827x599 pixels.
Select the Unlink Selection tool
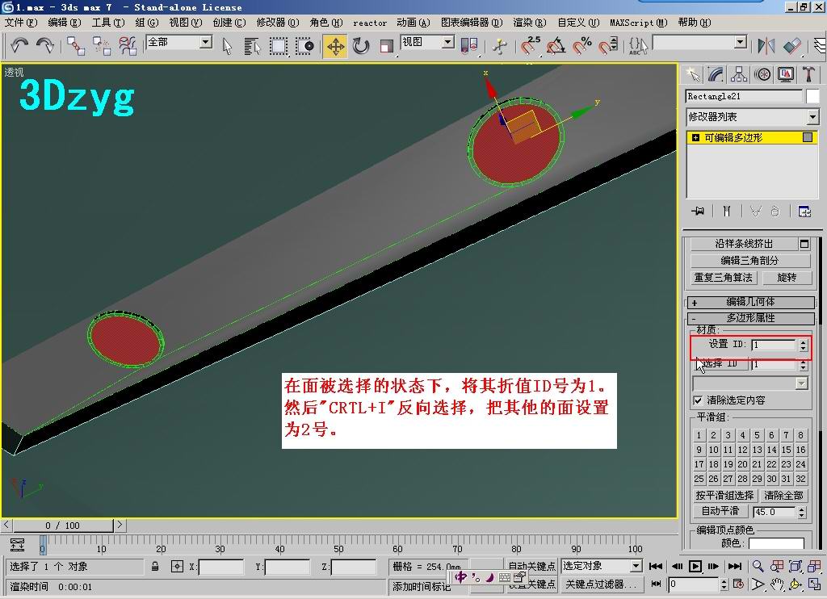(x=101, y=46)
